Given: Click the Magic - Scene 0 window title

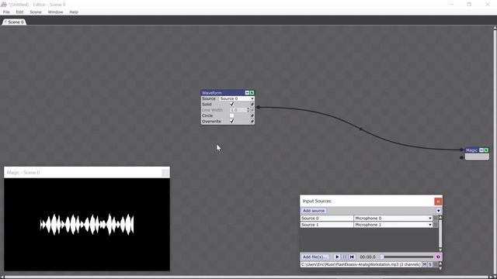Looking at the screenshot, I should [x=23, y=172].
